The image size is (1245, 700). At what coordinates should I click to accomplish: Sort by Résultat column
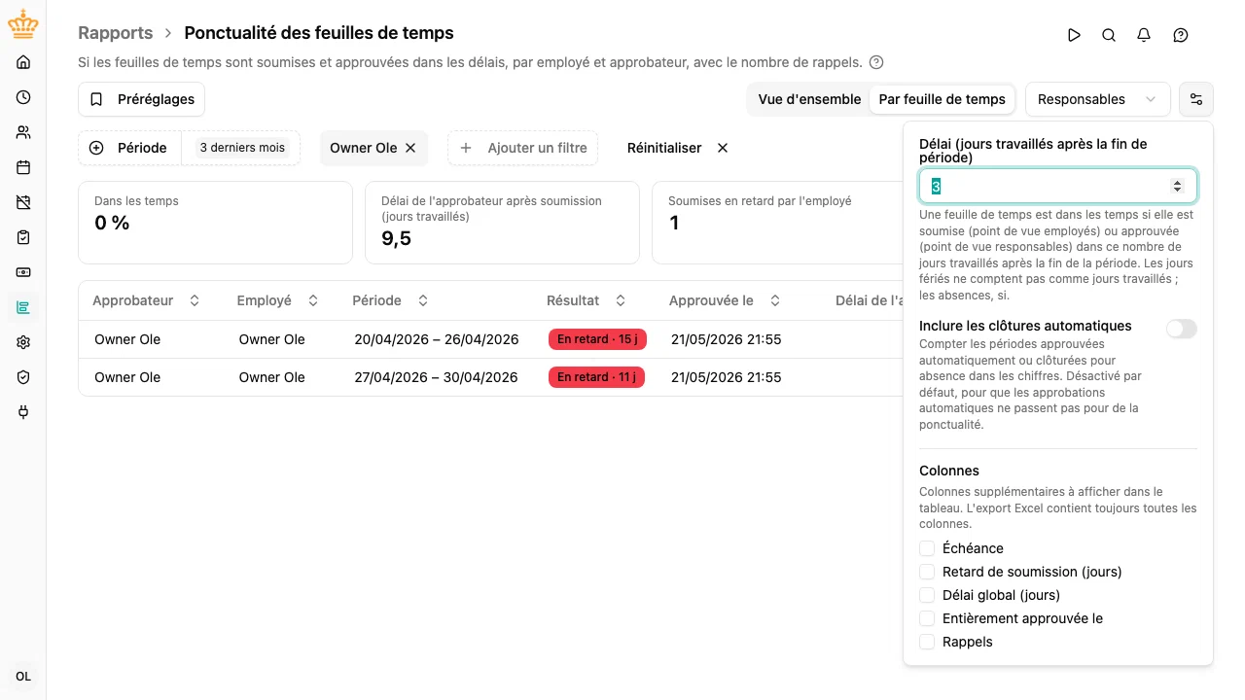pos(587,300)
